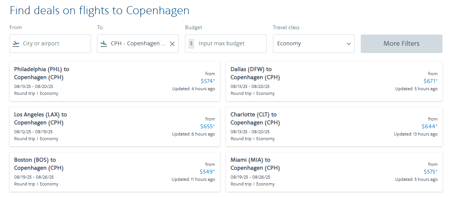Expand the Travel class chevron arrow

(348, 44)
